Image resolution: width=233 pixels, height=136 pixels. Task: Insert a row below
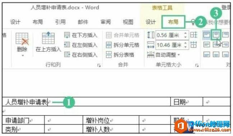tap(81, 35)
